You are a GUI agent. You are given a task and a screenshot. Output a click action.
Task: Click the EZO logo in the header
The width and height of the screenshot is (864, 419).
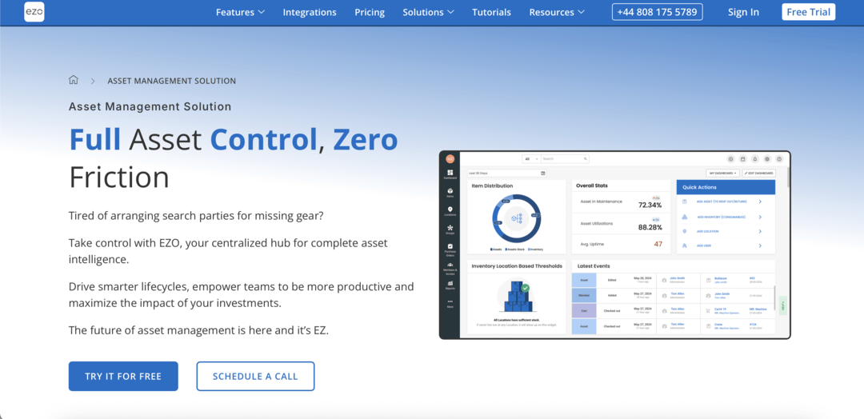coord(34,12)
